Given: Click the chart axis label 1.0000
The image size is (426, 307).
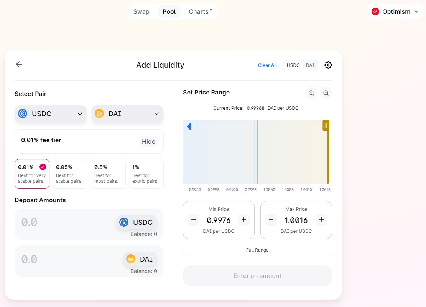Looking at the screenshot, I should pos(269,190).
